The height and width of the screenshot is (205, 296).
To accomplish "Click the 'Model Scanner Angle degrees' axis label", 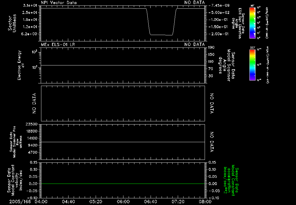I will coord(227,65).
